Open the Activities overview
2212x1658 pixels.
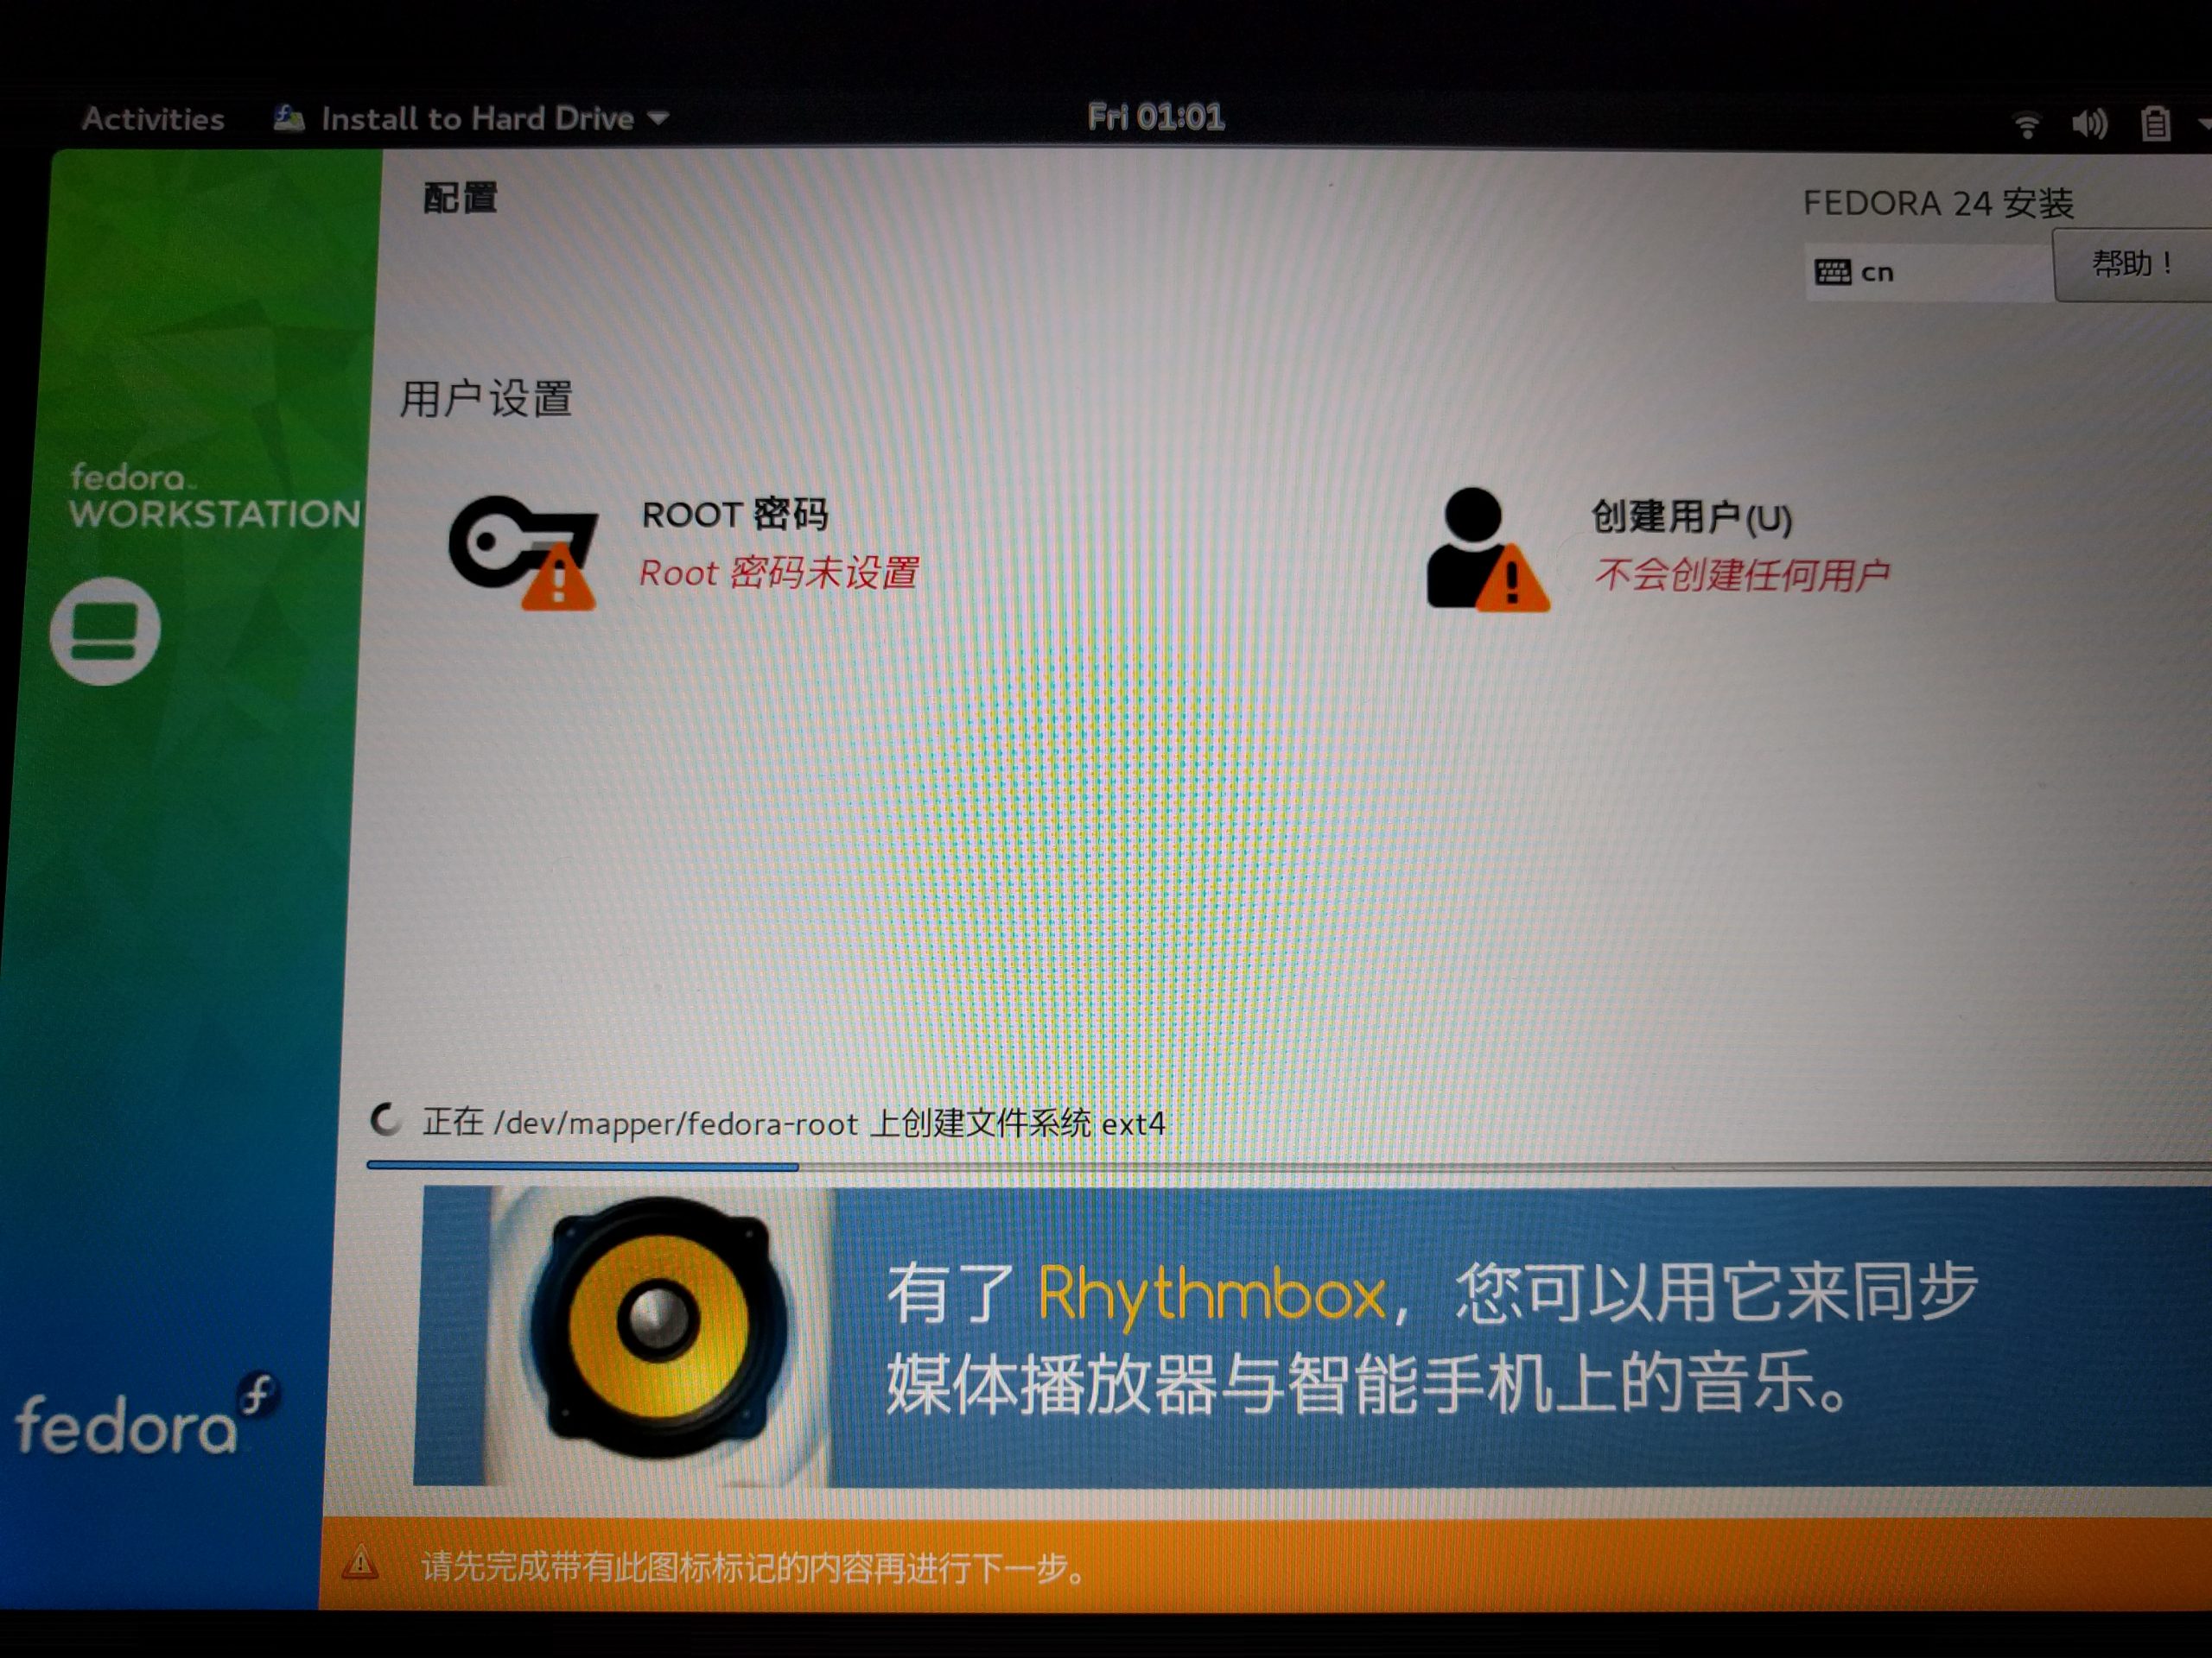click(x=153, y=119)
